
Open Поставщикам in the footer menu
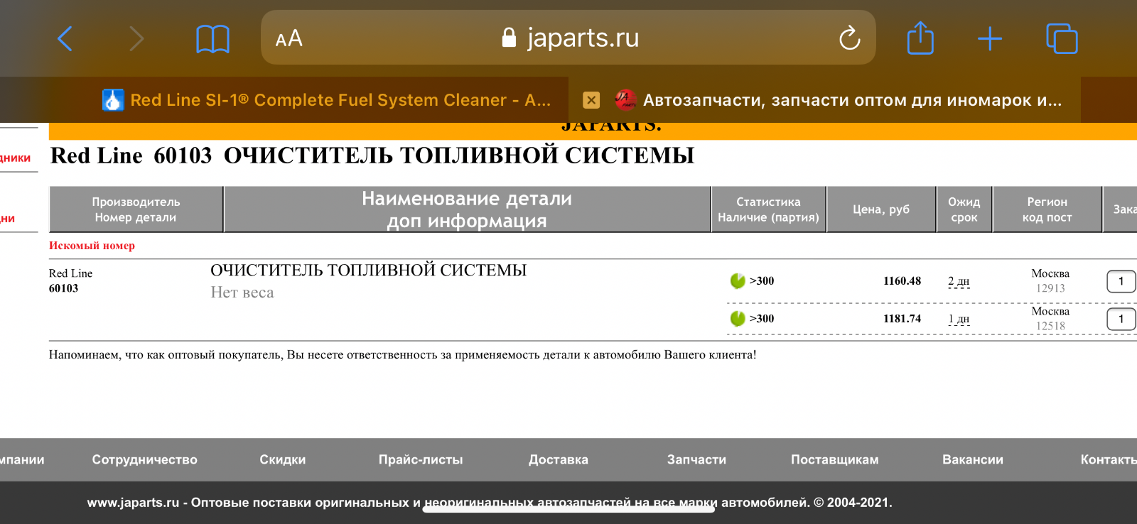tap(834, 459)
